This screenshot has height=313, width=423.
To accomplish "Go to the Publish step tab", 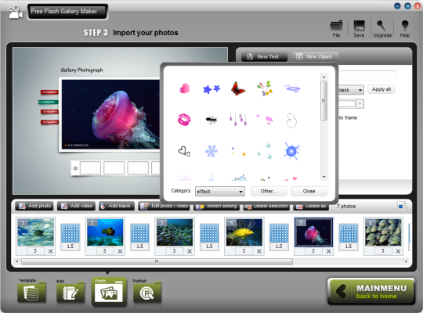I will [x=147, y=292].
